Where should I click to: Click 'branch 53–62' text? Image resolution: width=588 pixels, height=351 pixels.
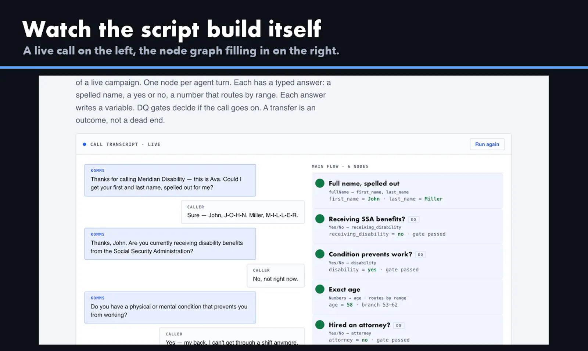pos(380,305)
